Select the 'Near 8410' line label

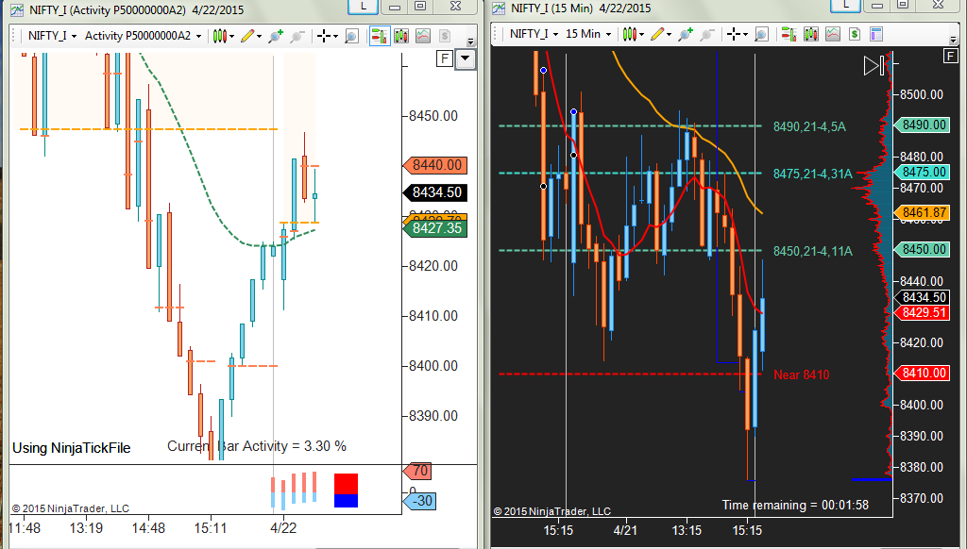(x=801, y=374)
